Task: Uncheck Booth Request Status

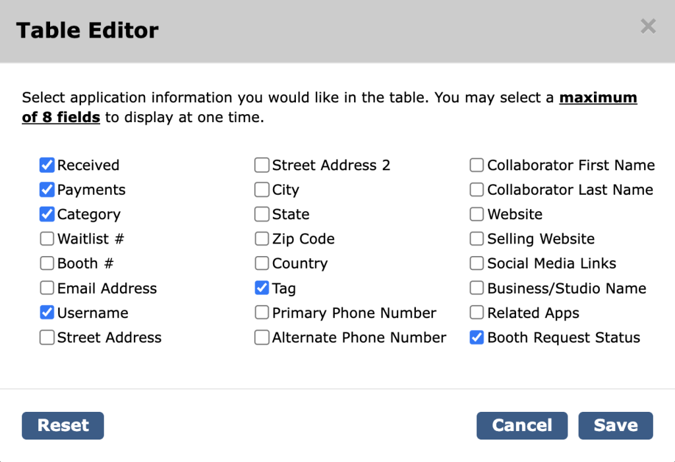Action: [x=477, y=337]
